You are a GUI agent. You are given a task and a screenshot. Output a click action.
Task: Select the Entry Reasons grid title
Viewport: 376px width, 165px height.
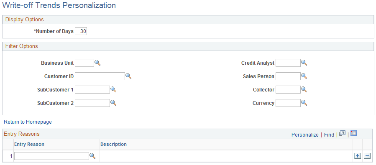(x=22, y=134)
